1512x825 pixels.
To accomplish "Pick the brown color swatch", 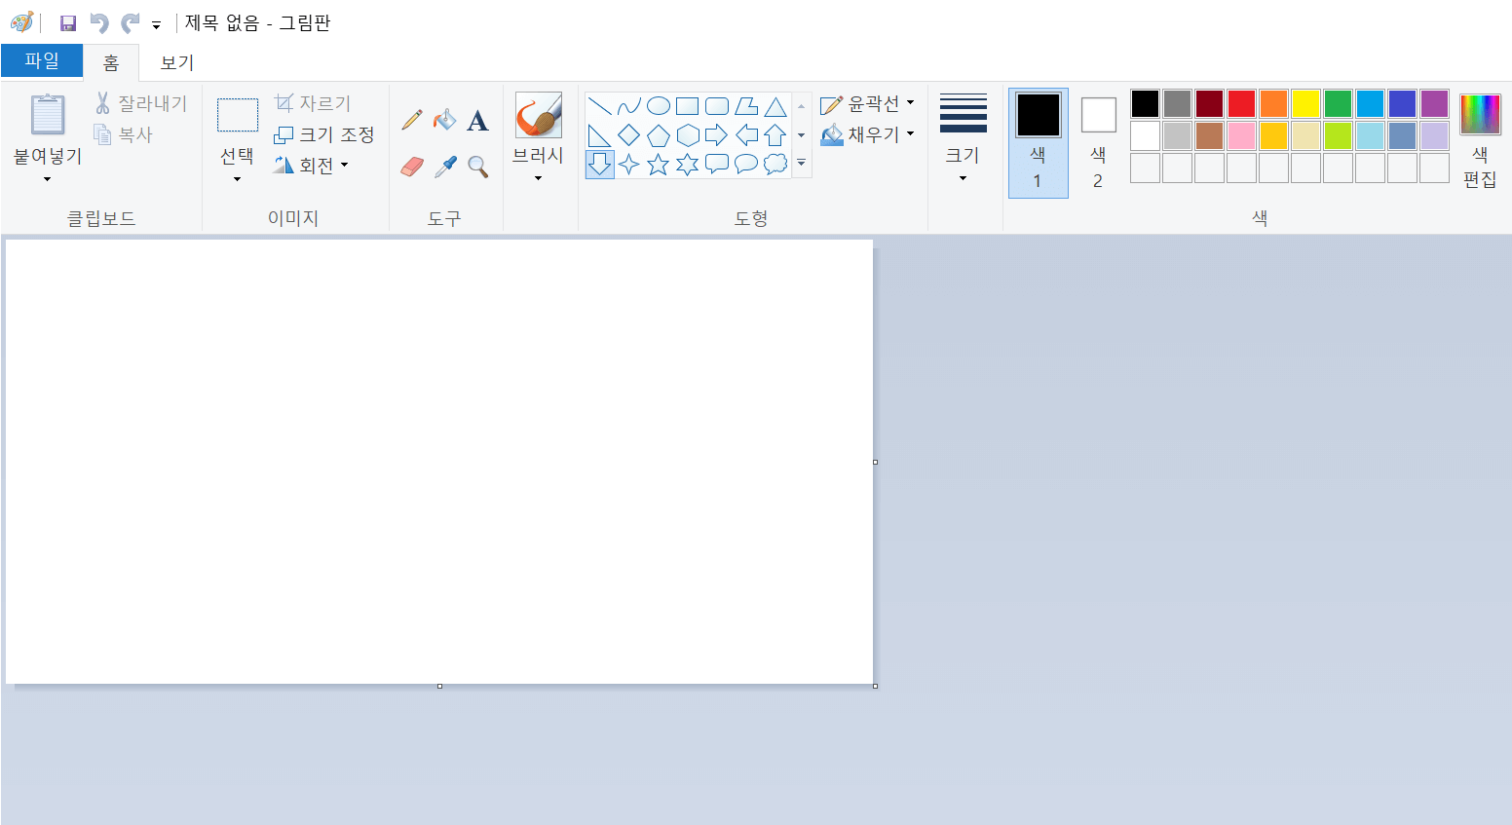I will (1209, 135).
